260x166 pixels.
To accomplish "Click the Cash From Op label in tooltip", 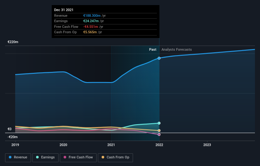I will tap(65, 32).
